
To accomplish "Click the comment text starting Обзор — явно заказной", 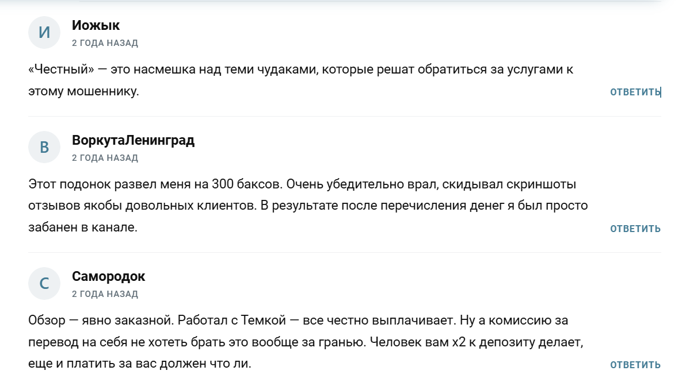I will [x=306, y=342].
